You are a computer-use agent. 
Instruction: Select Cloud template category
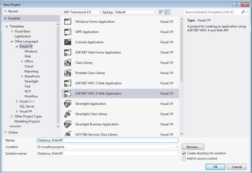pyautogui.click(x=29, y=66)
